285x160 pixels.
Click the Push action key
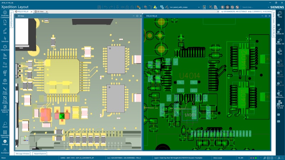280,52
